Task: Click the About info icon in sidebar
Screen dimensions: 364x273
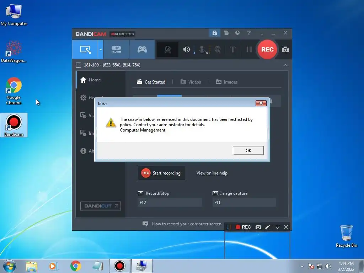Action: [83, 151]
